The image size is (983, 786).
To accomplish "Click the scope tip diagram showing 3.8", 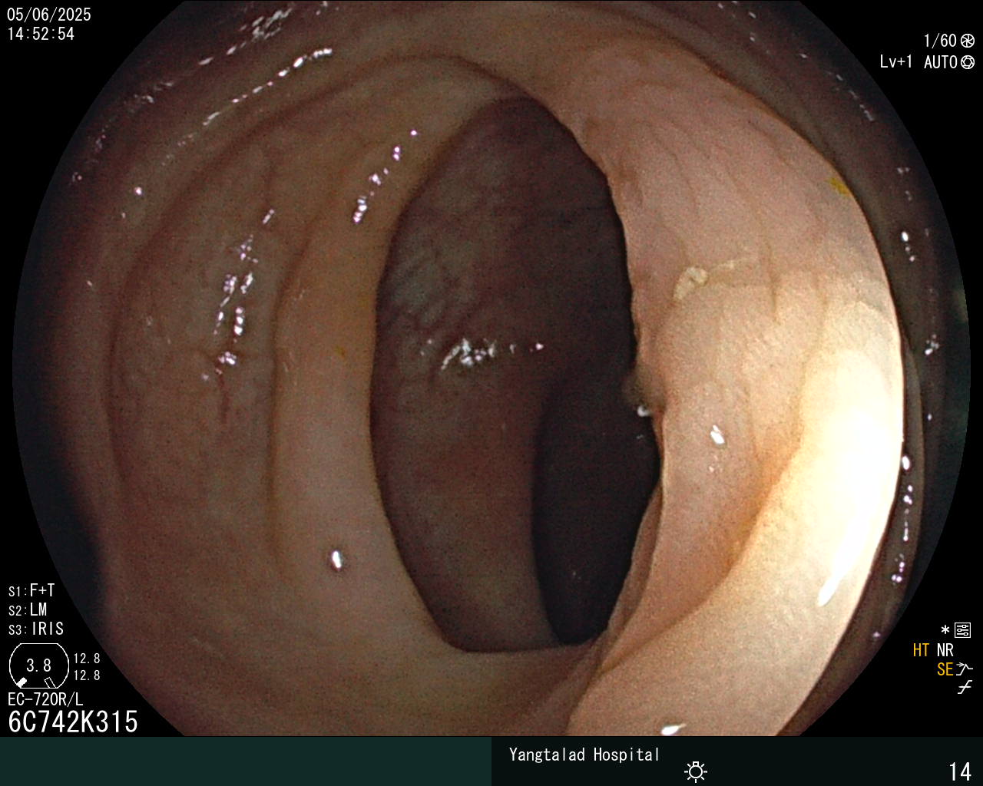I will (x=39, y=665).
